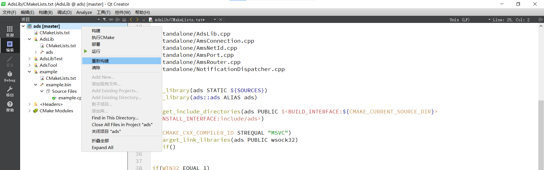
Task: Choose Expand All from context menu
Action: [102, 147]
